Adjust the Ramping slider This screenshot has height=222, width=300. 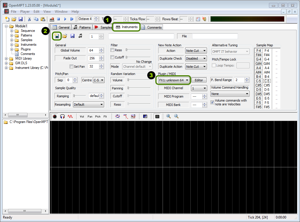[80, 96]
